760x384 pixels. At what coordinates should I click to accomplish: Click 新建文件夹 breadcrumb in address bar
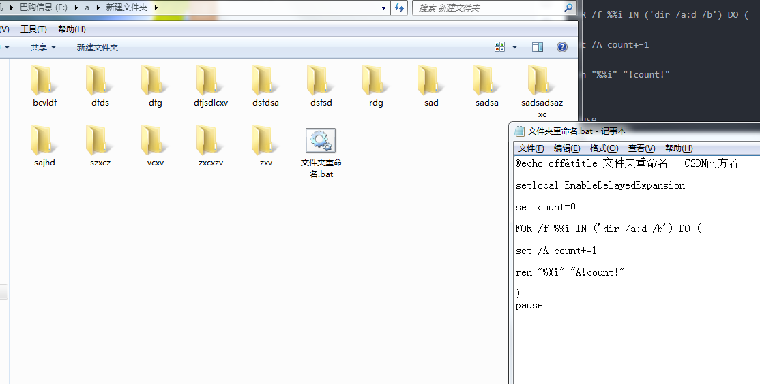(126, 7)
